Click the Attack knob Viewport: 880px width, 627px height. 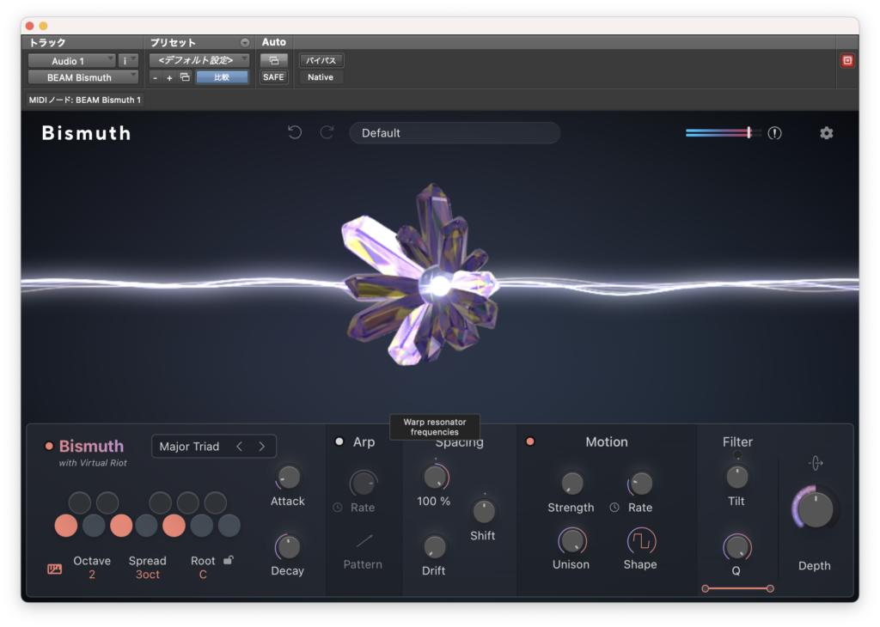coord(289,478)
